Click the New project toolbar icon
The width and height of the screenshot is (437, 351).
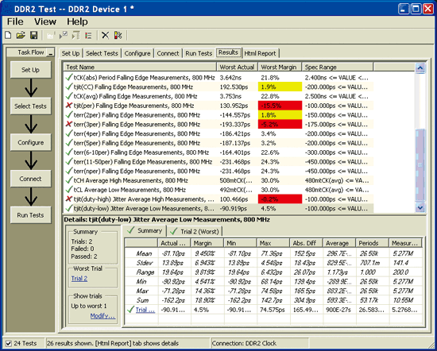pyautogui.click(x=9, y=36)
